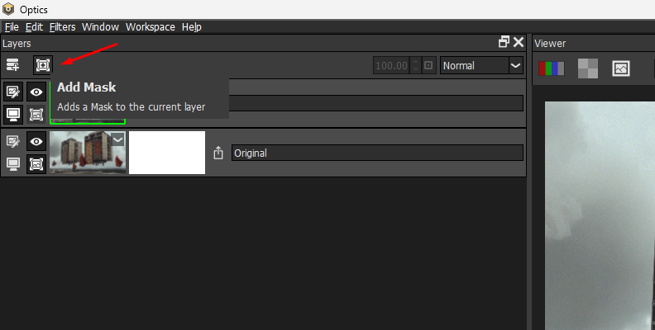Click the white mask swatch of Original layer

[167, 153]
